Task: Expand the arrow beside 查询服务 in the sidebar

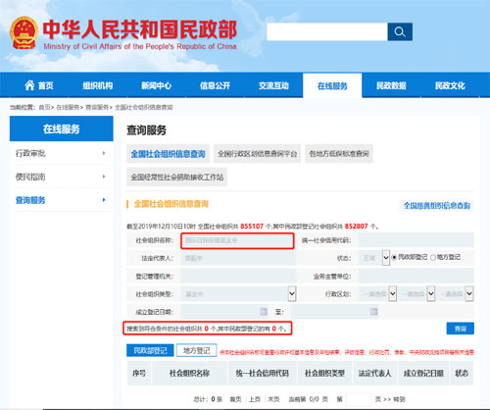Action: click(104, 200)
